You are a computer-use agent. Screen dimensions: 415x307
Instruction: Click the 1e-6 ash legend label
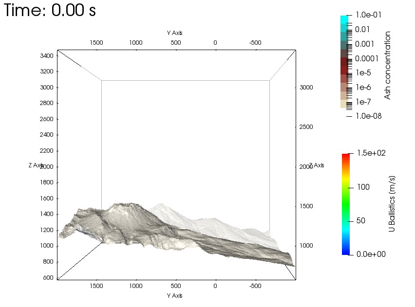363,87
